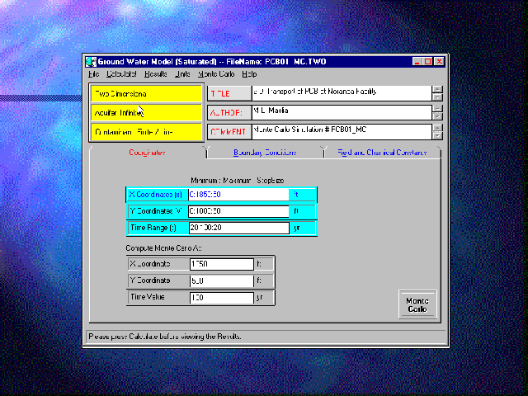Click the Y Coordinates (y) label
The height and width of the screenshot is (396, 528).
click(x=157, y=211)
